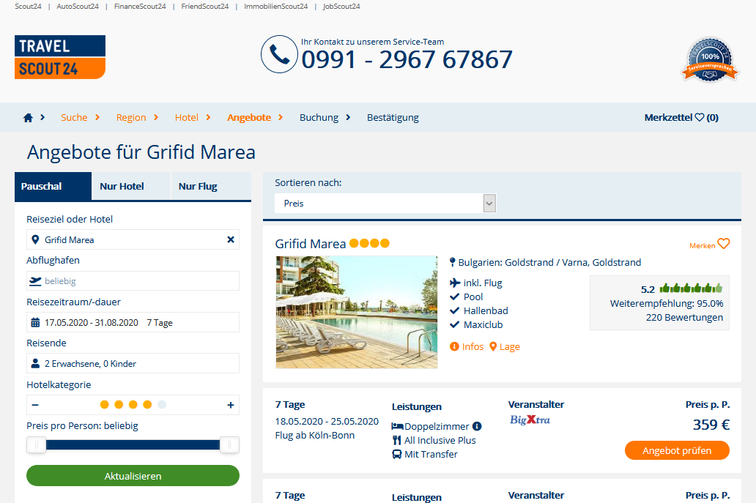
Task: Go to Region in the breadcrumb
Action: pyautogui.click(x=131, y=118)
